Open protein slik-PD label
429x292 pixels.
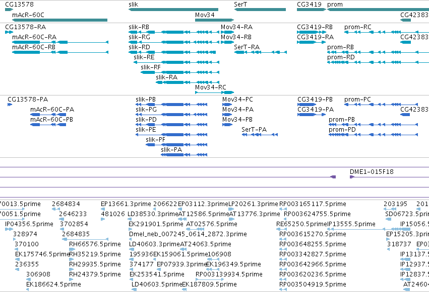[x=146, y=120]
